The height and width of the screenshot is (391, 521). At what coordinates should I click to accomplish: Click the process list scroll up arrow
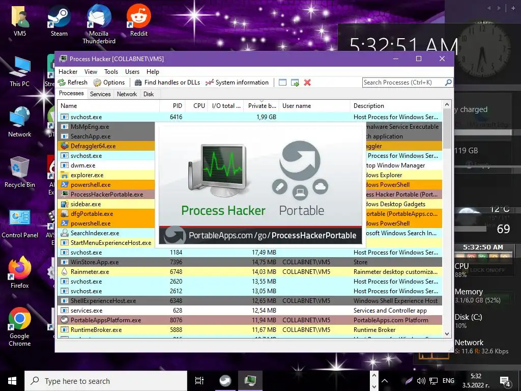pos(447,104)
